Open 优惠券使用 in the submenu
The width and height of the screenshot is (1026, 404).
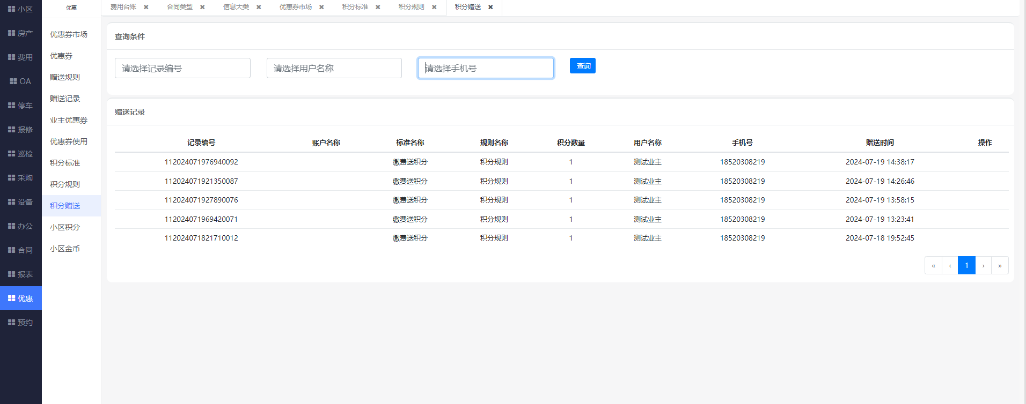pyautogui.click(x=71, y=141)
